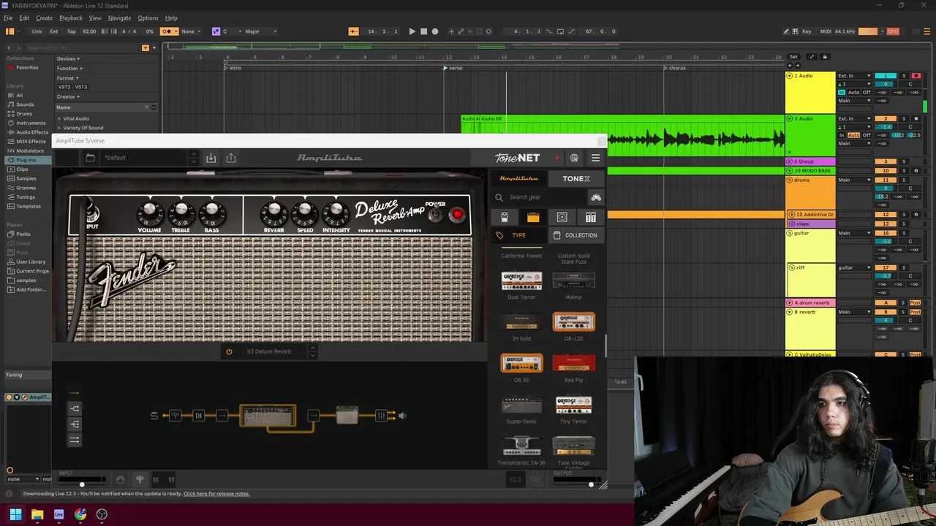936x526 pixels.
Task: Toggle the Link button
Action: [x=37, y=31]
